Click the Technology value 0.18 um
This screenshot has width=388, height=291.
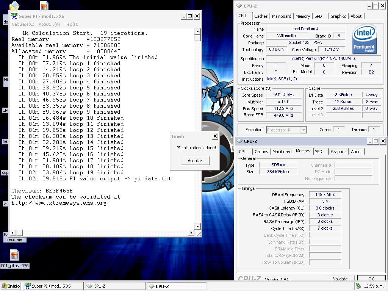click(x=276, y=50)
